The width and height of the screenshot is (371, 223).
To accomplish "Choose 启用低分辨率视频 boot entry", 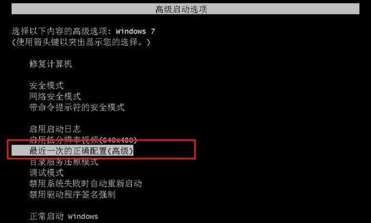I will click(x=84, y=140).
